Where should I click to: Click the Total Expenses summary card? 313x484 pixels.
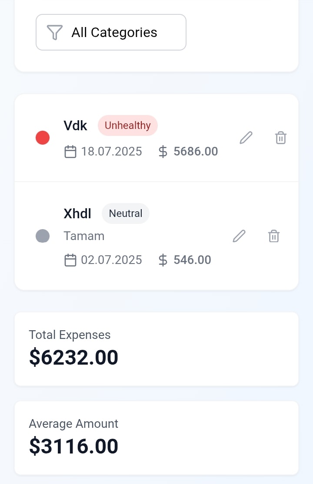point(156,349)
